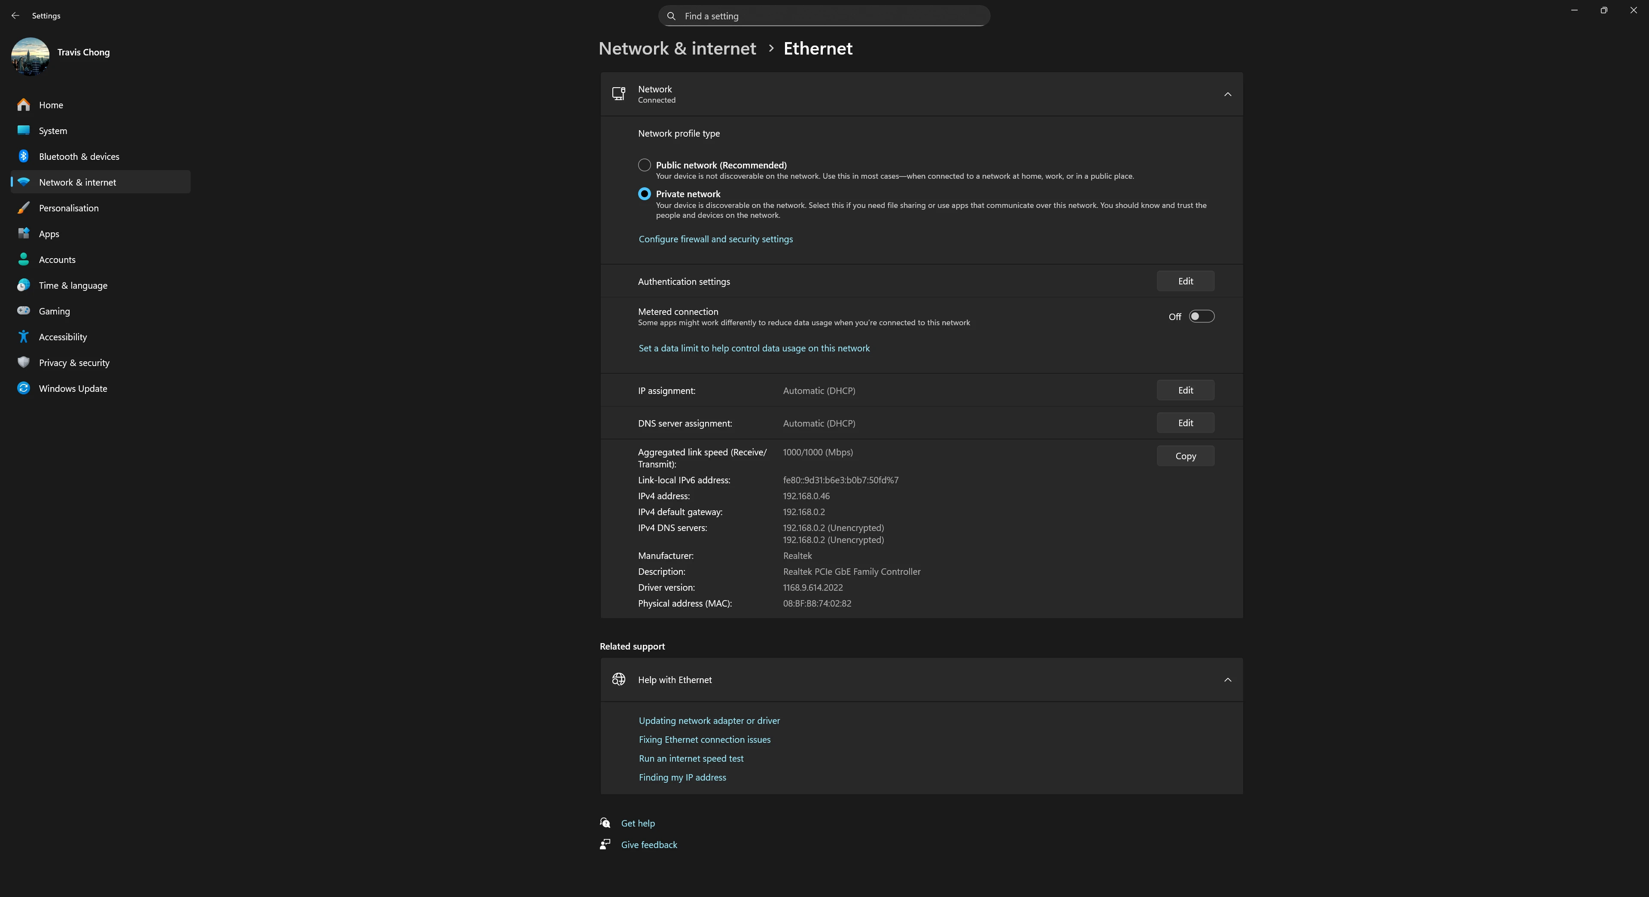
Task: Select the Gaming controller icon
Action: [x=24, y=311]
